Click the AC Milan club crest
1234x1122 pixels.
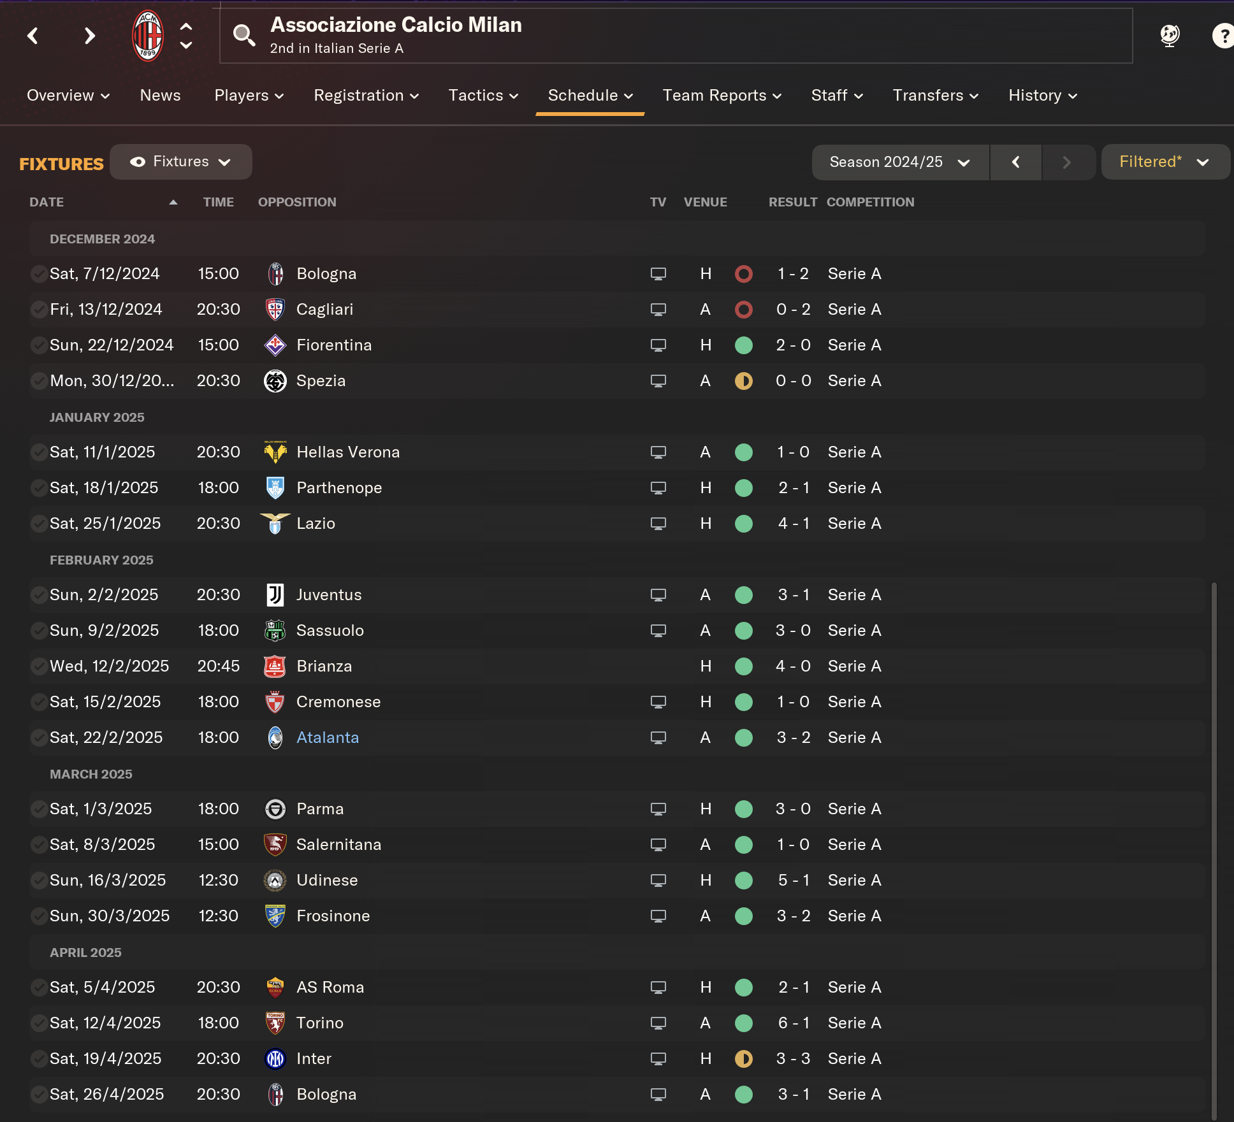pyautogui.click(x=147, y=36)
